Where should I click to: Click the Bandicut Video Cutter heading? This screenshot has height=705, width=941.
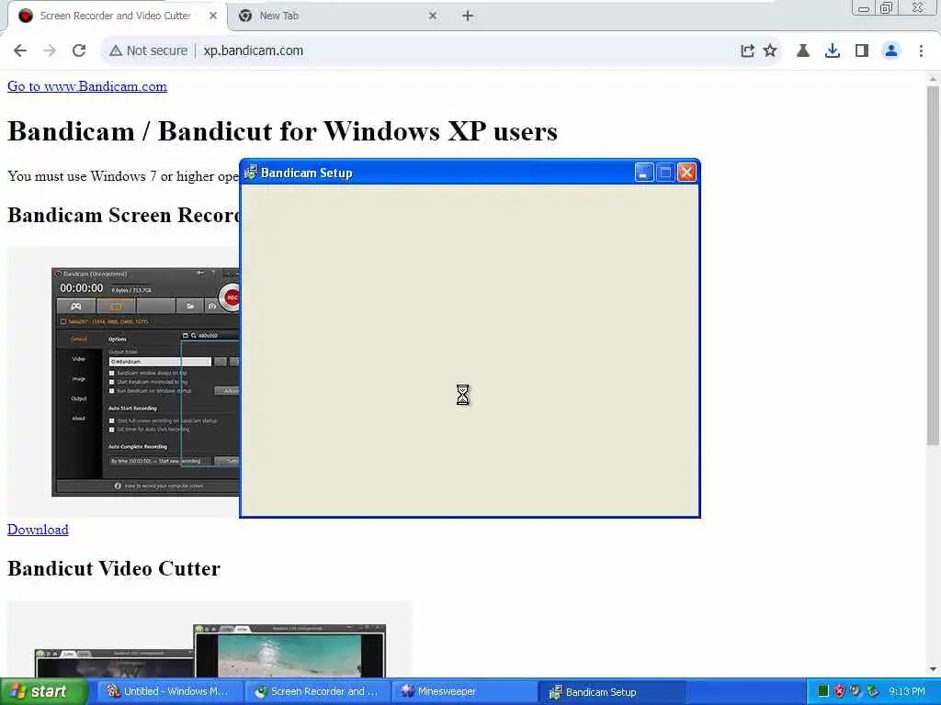pos(114,568)
